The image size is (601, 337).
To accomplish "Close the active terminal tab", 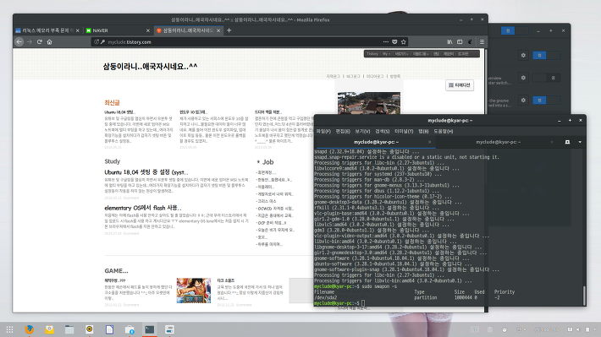I will (430, 142).
